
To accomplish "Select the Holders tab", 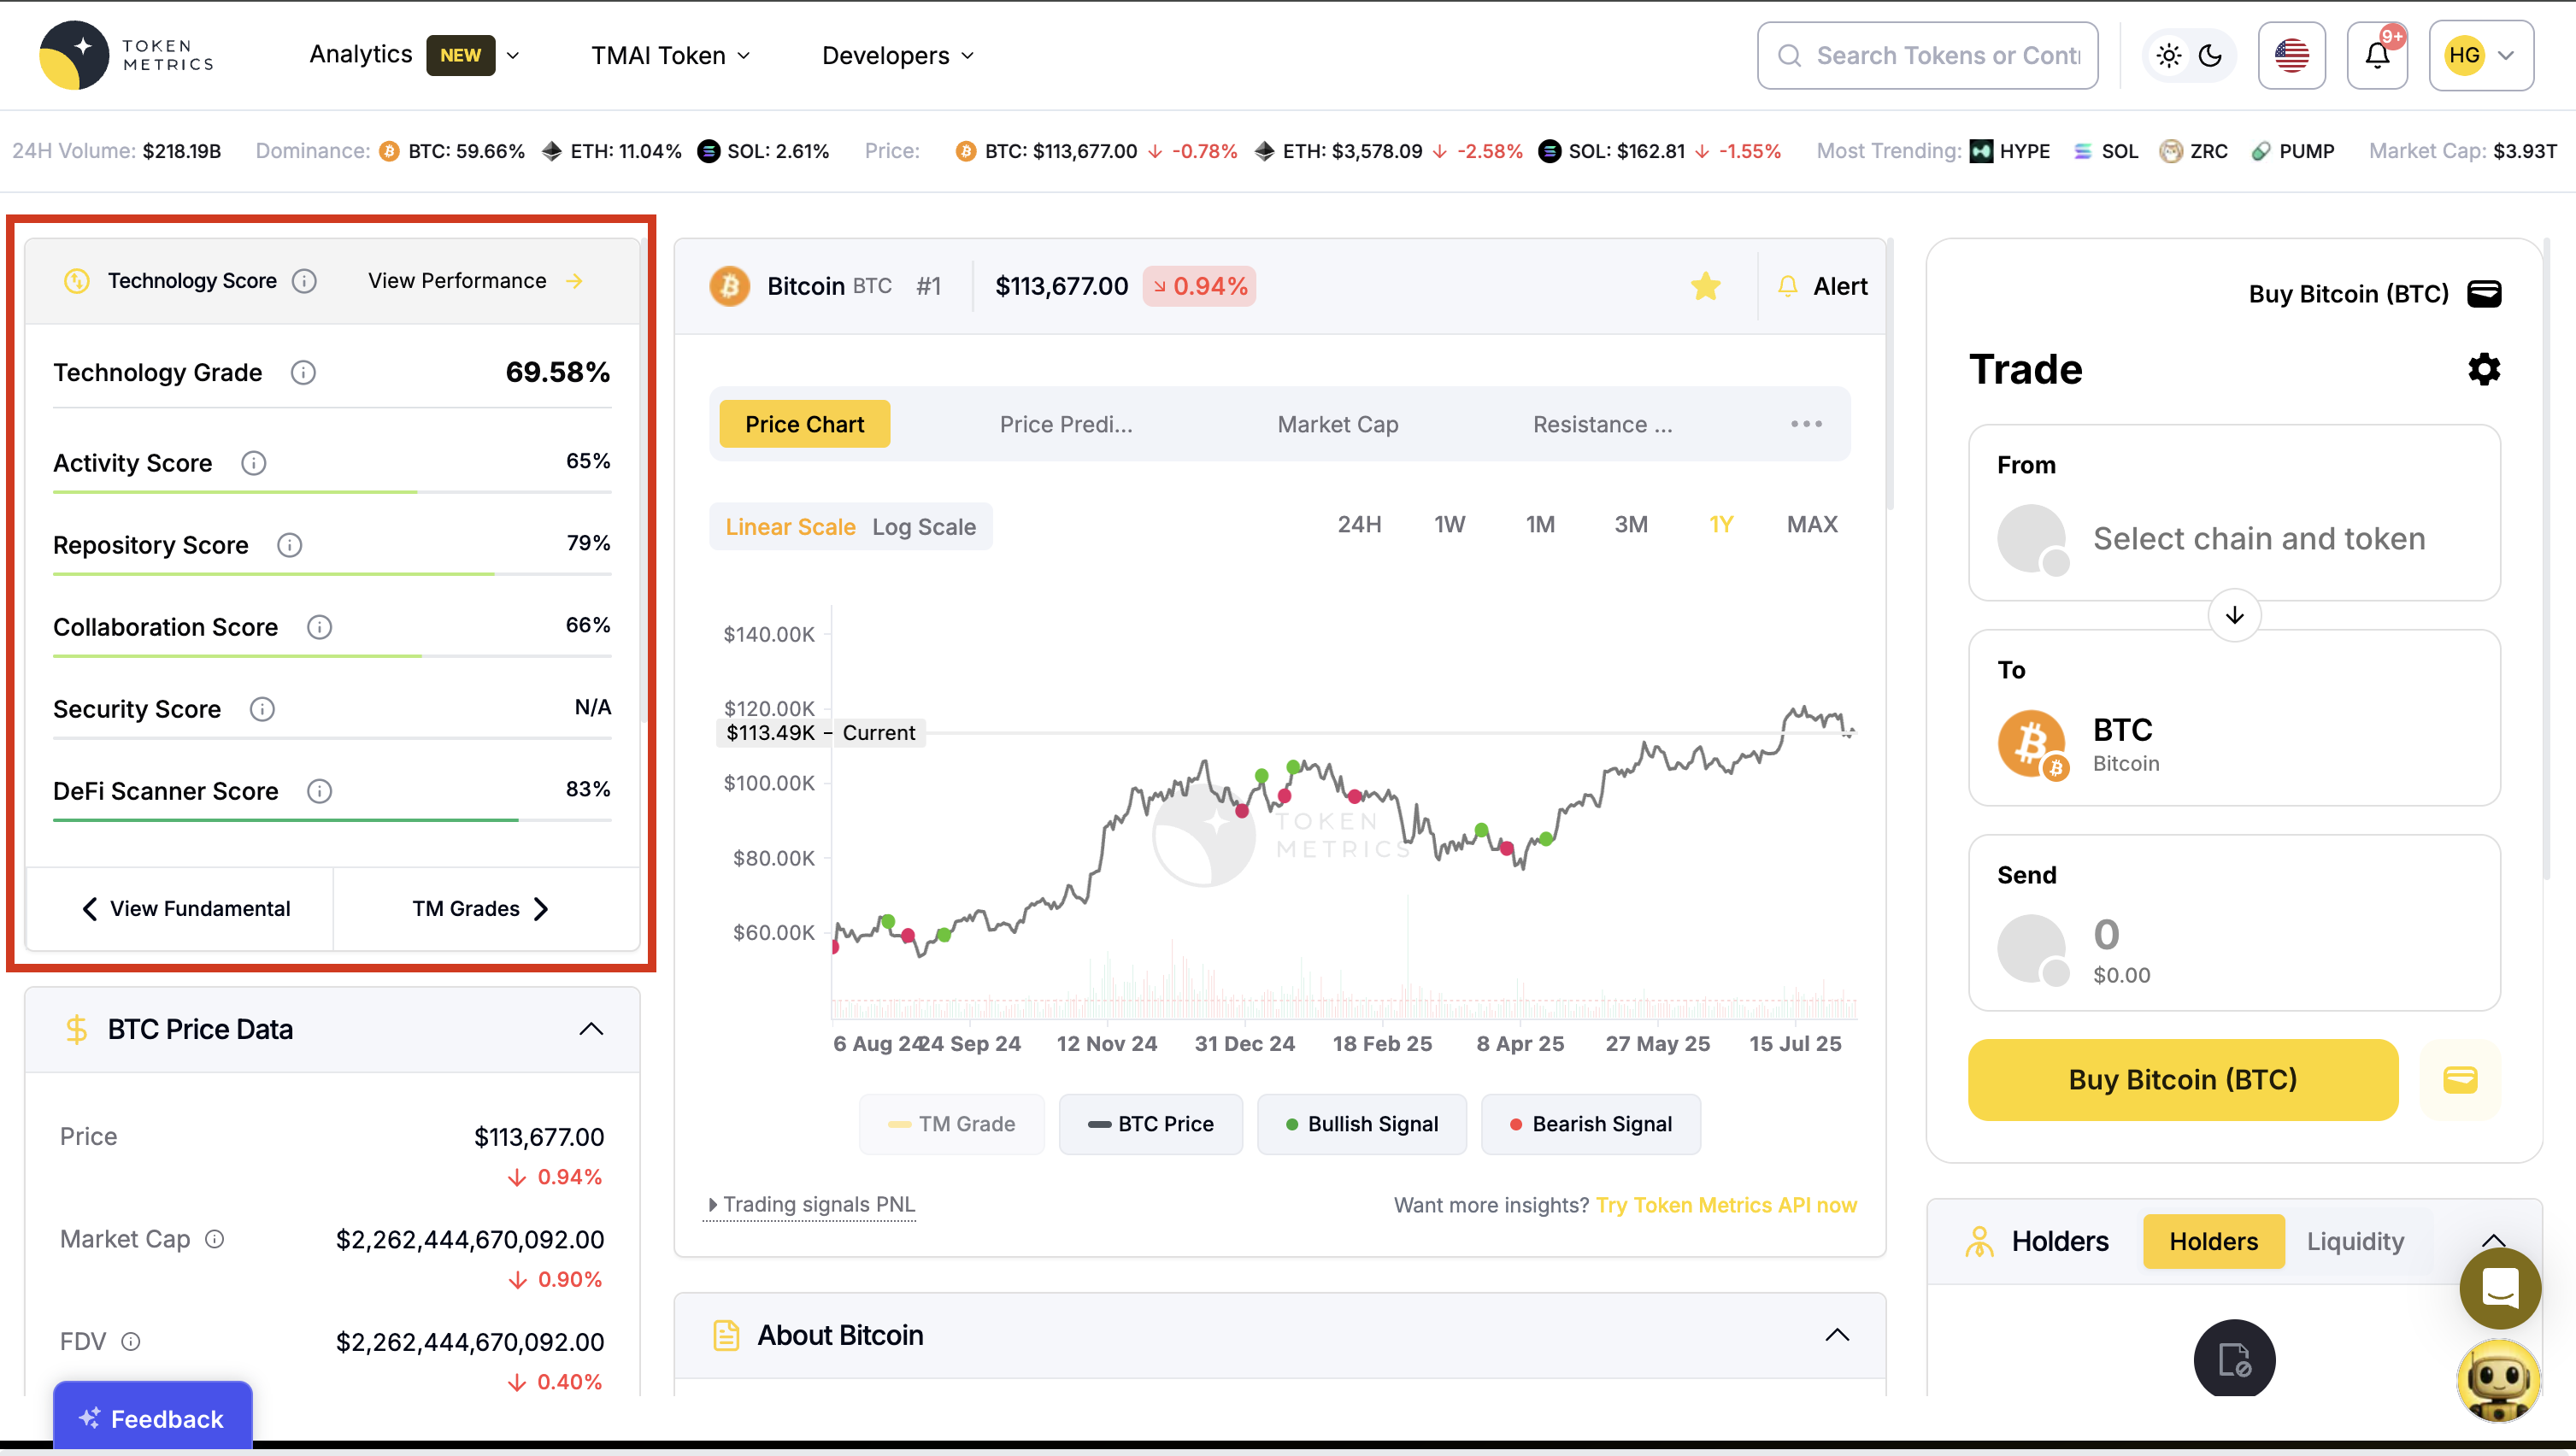I will click(2214, 1241).
